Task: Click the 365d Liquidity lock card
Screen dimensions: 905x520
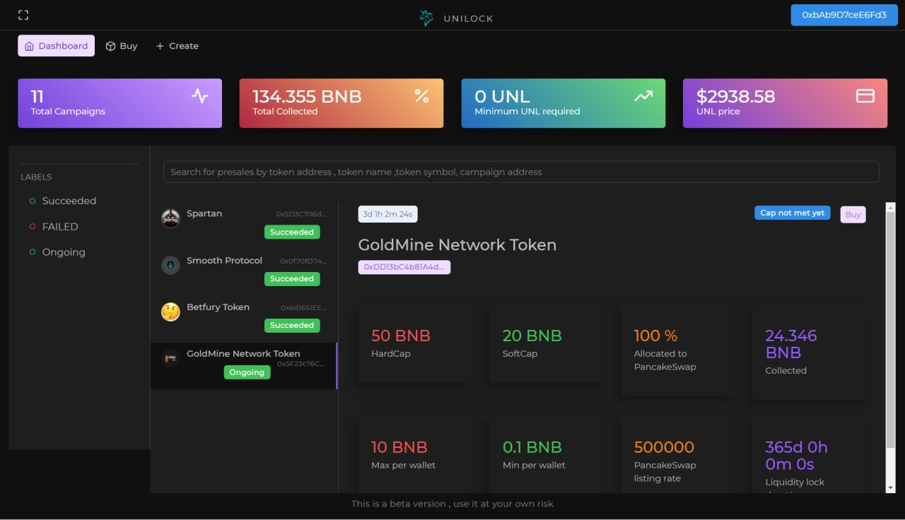Action: pyautogui.click(x=808, y=456)
